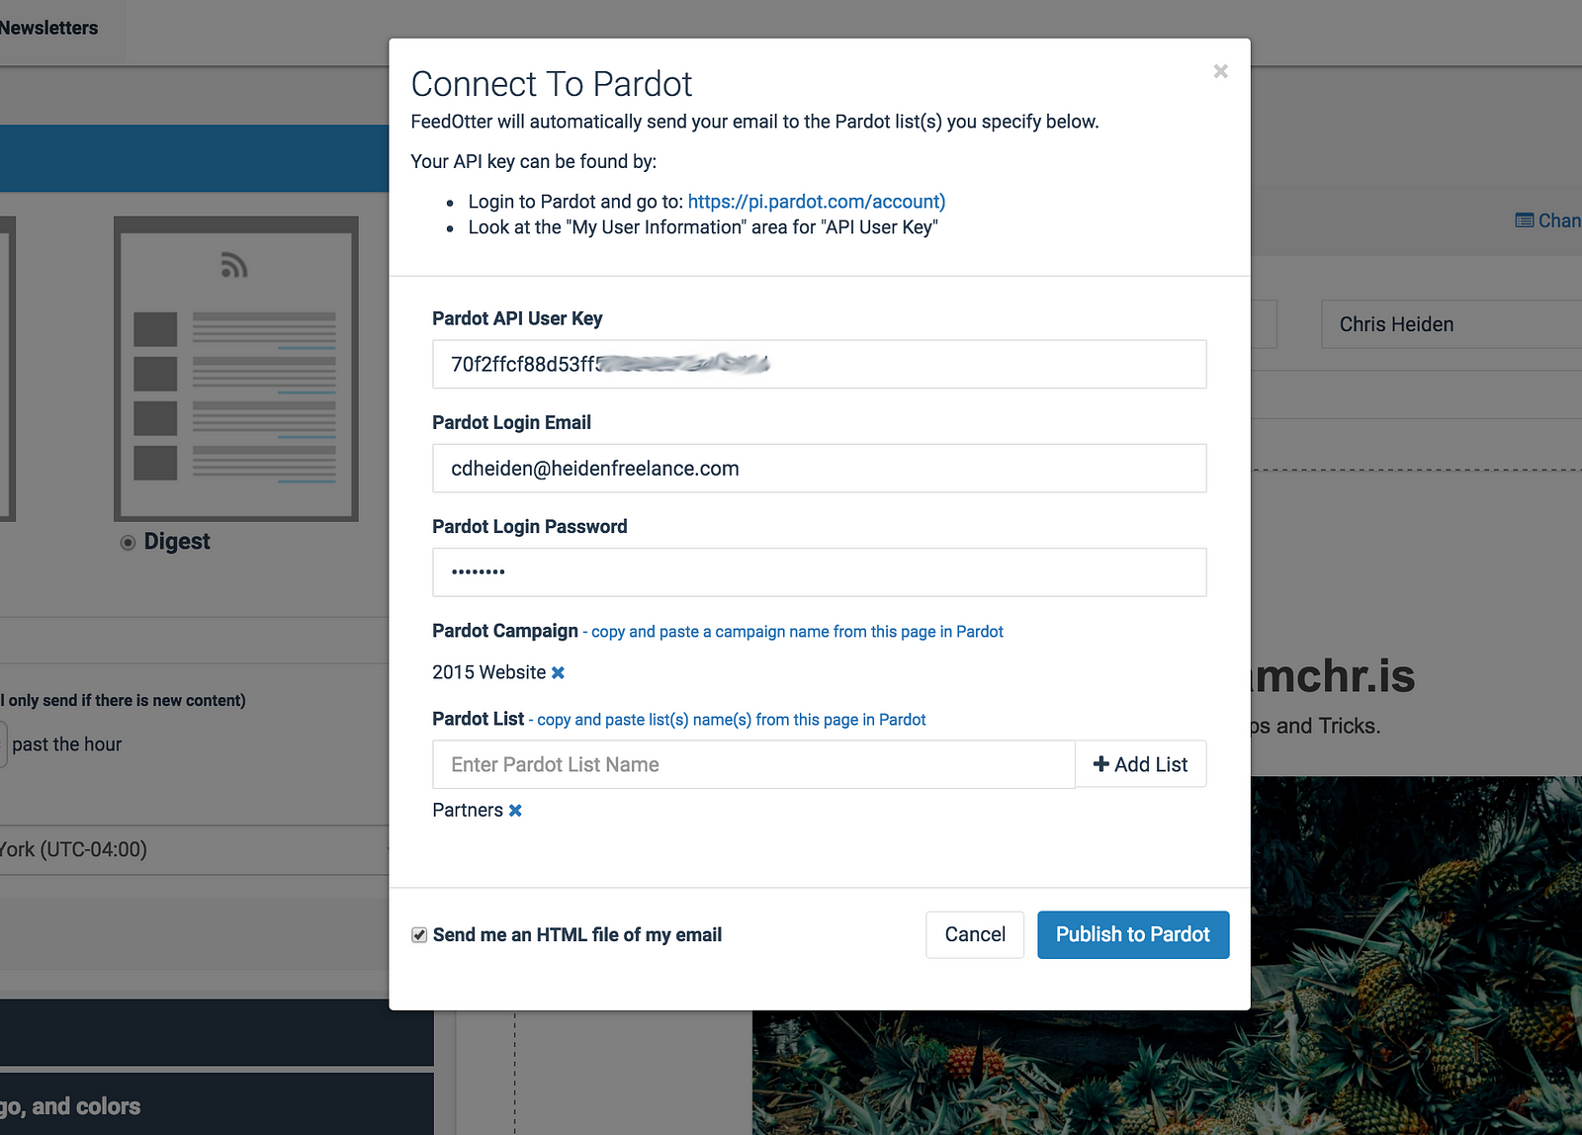This screenshot has height=1135, width=1582.
Task: Click Publish to Pardot button
Action: 1133,934
